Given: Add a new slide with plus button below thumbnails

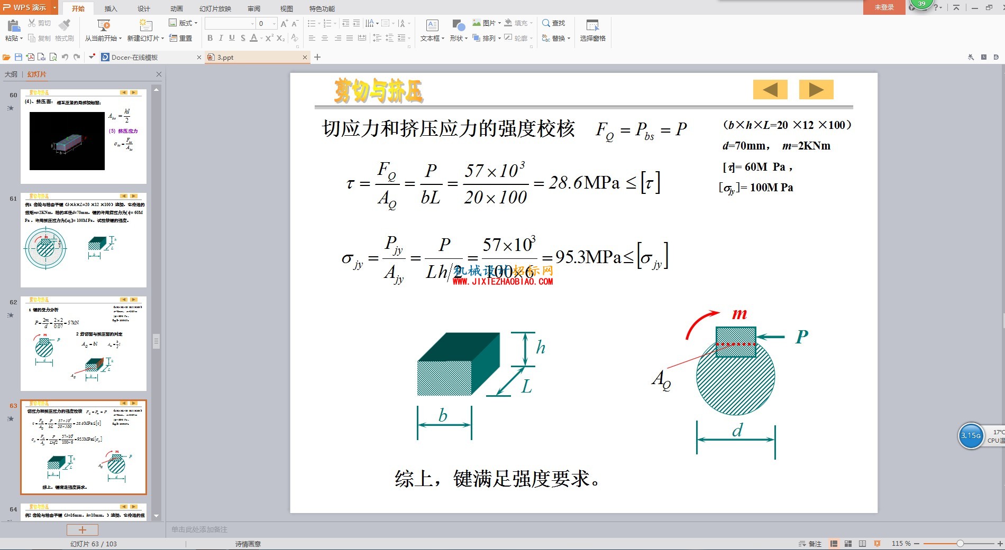Looking at the screenshot, I should click(x=83, y=529).
